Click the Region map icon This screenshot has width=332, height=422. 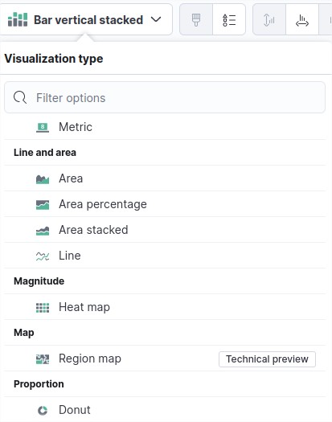(43, 359)
